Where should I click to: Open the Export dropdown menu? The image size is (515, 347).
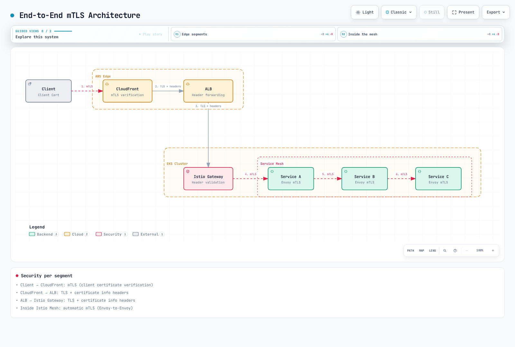coord(496,12)
